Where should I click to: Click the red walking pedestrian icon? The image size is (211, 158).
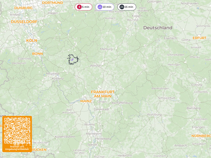[79, 7]
